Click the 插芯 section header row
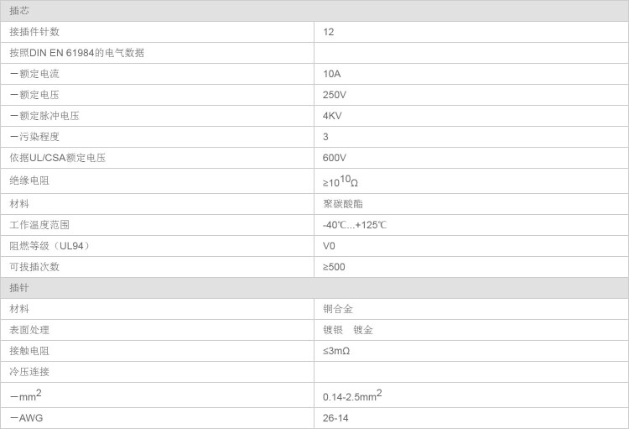 (314, 11)
